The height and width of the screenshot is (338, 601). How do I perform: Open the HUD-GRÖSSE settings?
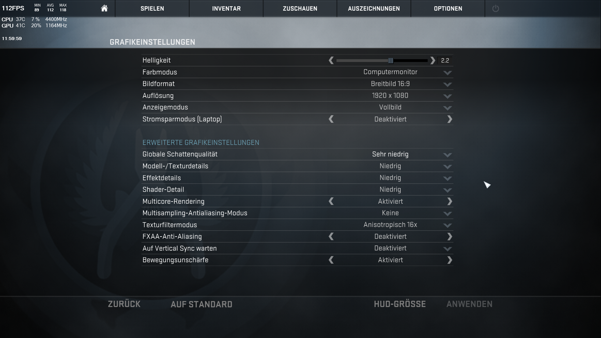(x=400, y=304)
